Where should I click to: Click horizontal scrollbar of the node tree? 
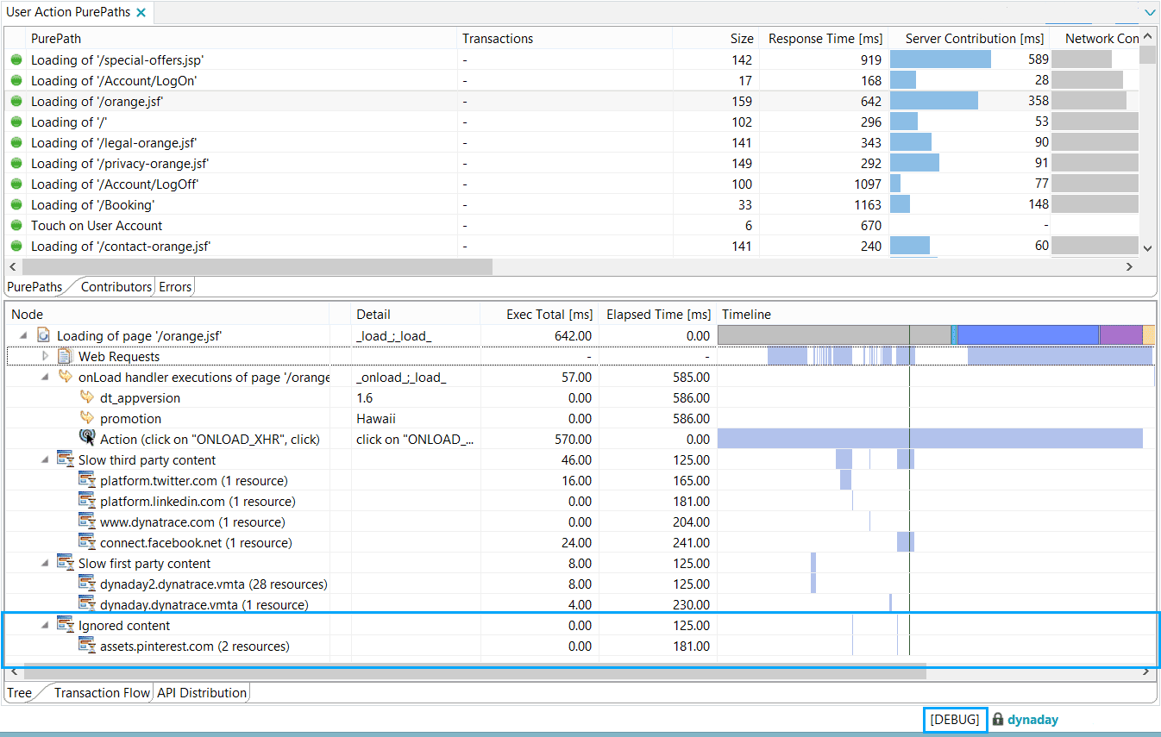[474, 671]
